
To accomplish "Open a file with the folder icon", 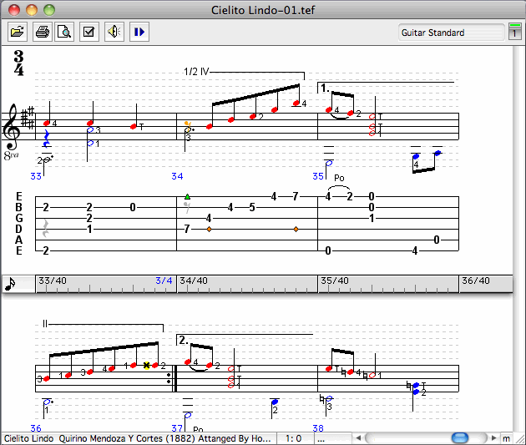I will point(18,33).
